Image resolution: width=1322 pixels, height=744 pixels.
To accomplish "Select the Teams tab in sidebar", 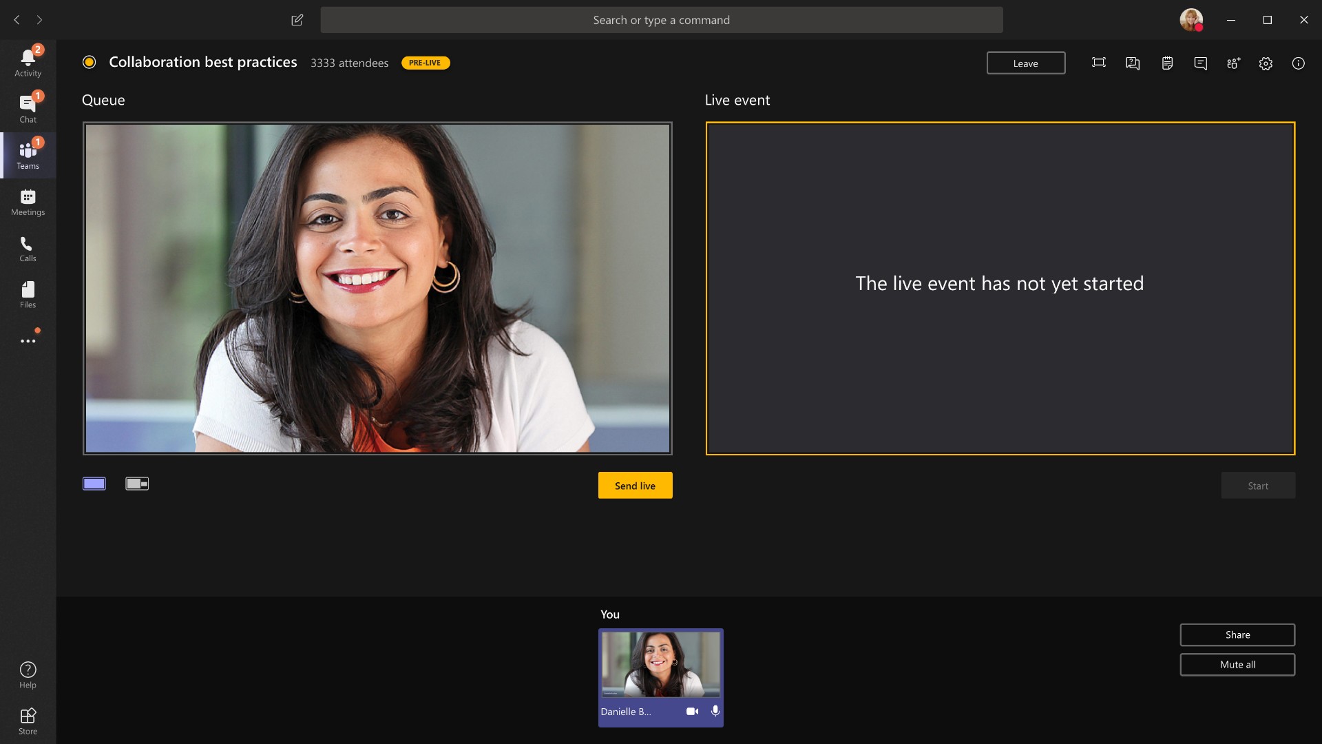I will tap(28, 154).
